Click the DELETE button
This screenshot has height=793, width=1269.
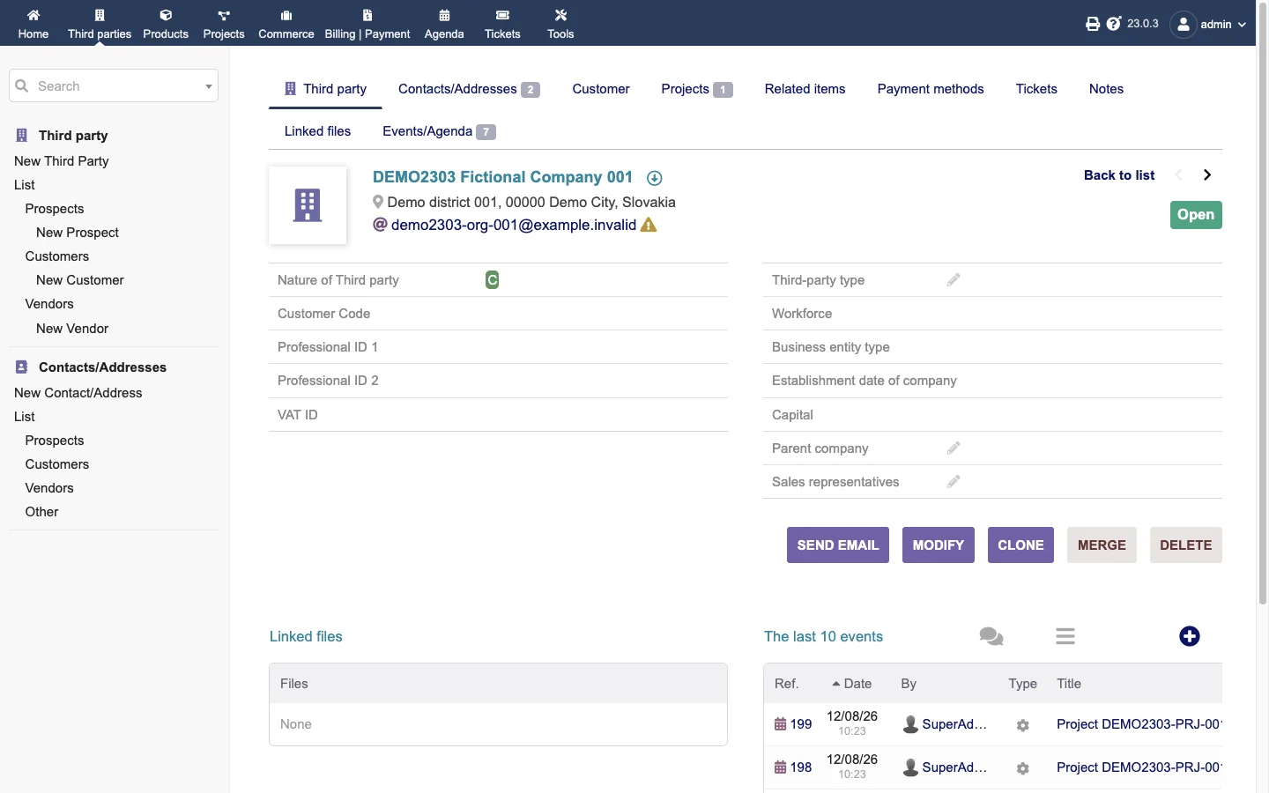(1186, 545)
